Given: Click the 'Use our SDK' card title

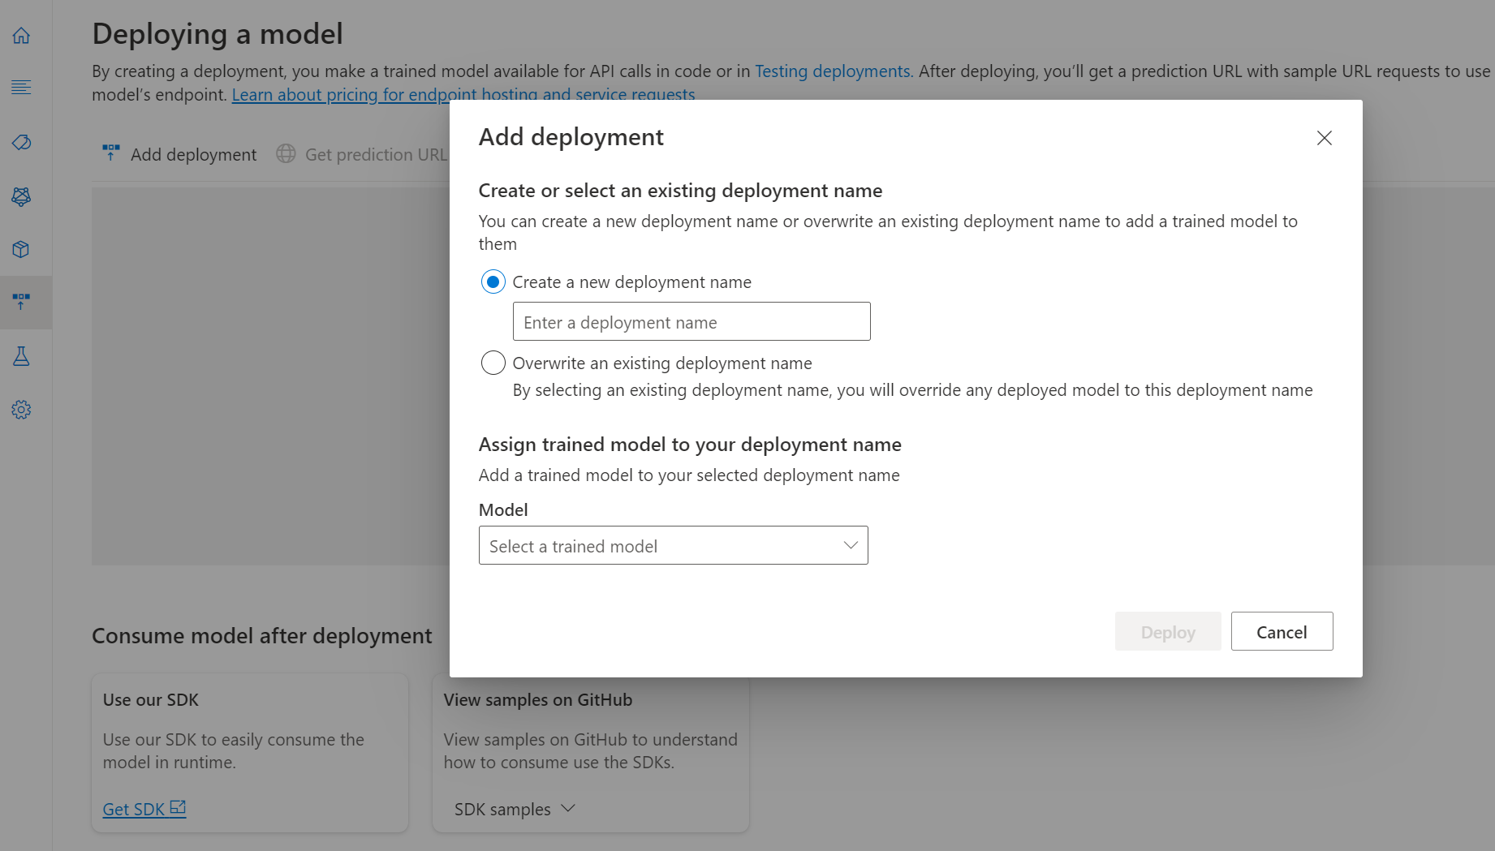Looking at the screenshot, I should [151, 699].
